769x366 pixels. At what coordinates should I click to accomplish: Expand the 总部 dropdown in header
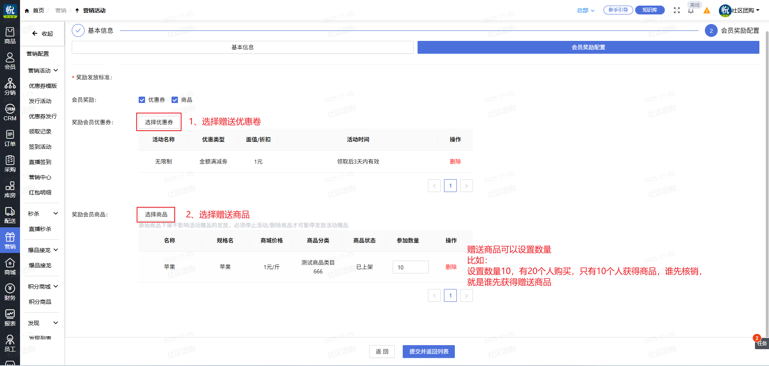click(585, 10)
